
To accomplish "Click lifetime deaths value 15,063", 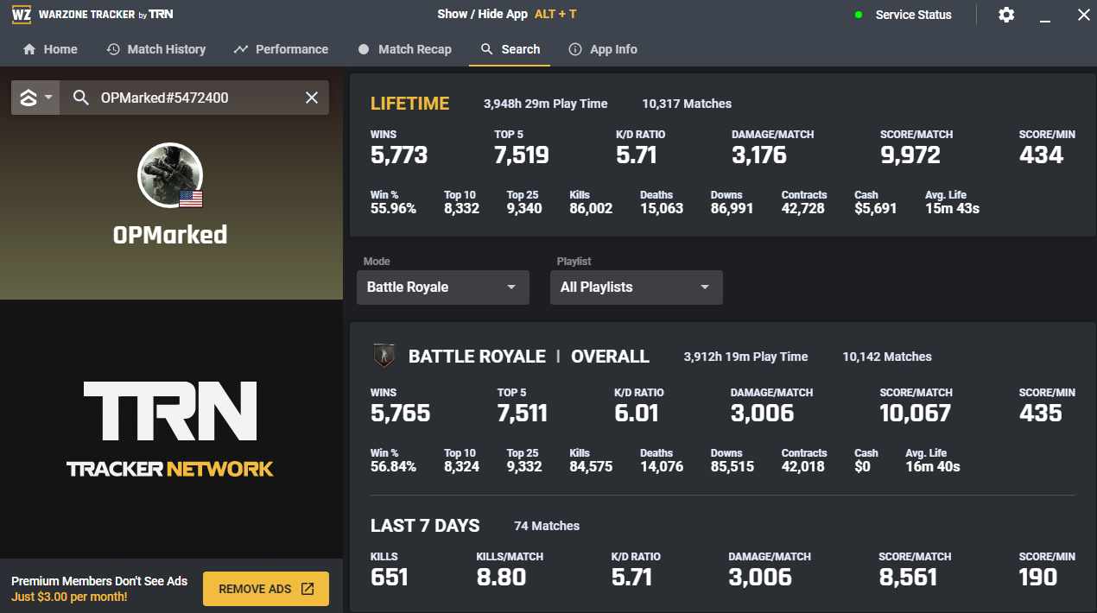I will [x=662, y=208].
